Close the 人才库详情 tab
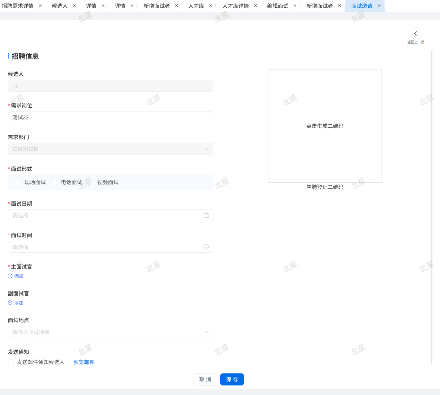440x395 pixels. click(x=256, y=6)
